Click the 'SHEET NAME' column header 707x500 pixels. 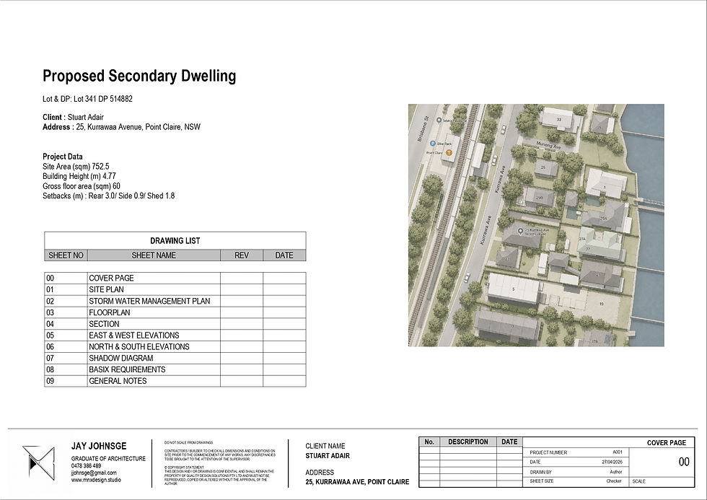click(x=154, y=255)
